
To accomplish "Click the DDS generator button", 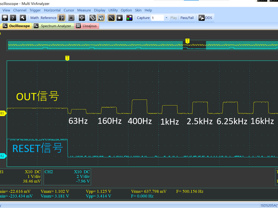I will pos(205,18).
